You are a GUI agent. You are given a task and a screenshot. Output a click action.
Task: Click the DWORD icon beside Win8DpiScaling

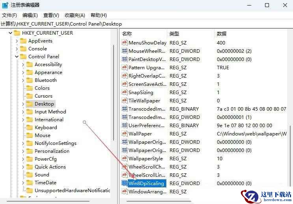tap(125, 184)
